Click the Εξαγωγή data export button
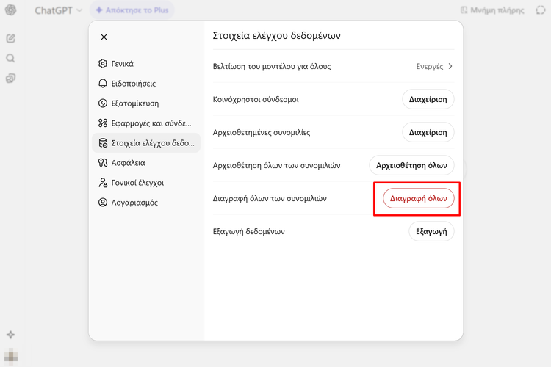 click(431, 231)
